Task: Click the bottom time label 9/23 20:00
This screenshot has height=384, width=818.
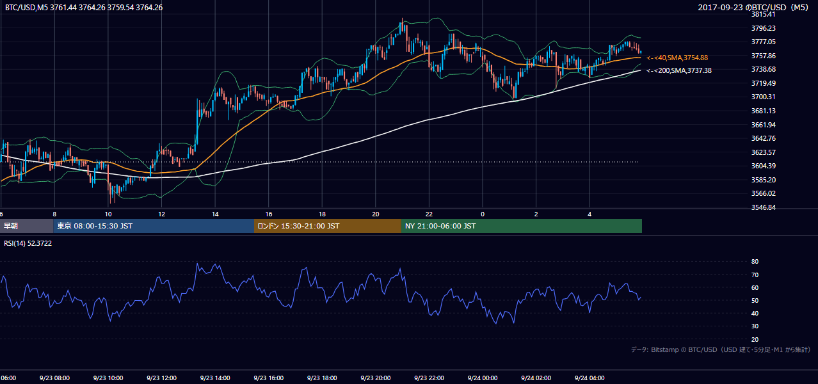Action: (375, 378)
